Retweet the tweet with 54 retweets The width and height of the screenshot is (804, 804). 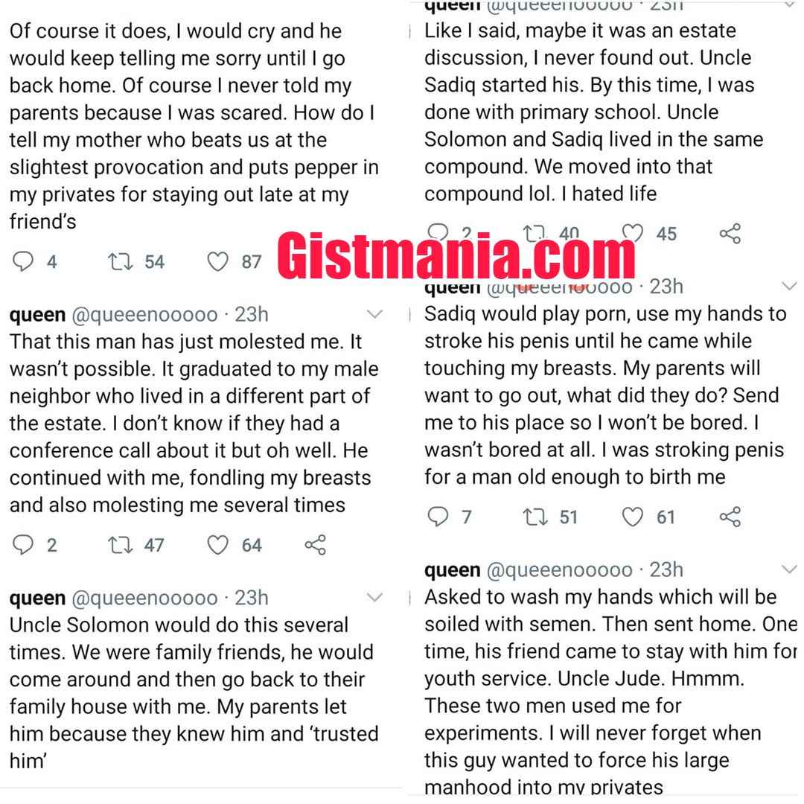120,261
